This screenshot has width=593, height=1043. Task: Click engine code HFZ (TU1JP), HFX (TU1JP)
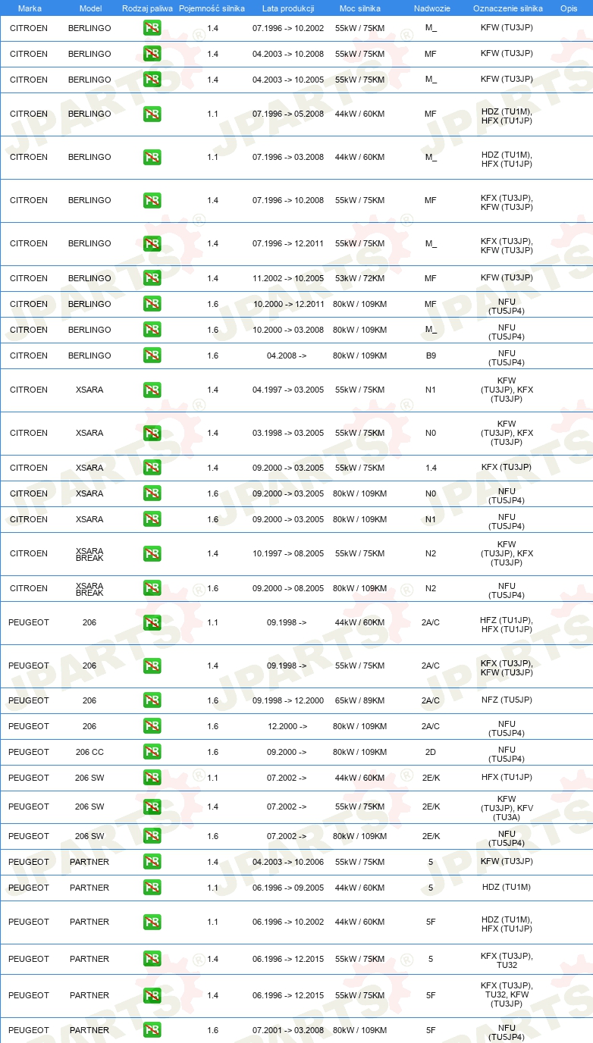pyautogui.click(x=507, y=625)
